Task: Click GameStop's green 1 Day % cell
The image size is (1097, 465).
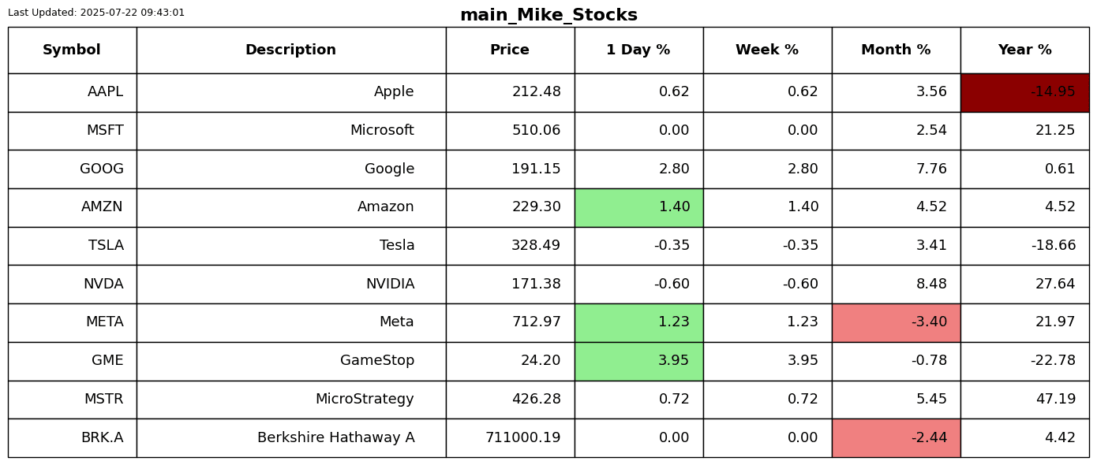Action: 638,361
